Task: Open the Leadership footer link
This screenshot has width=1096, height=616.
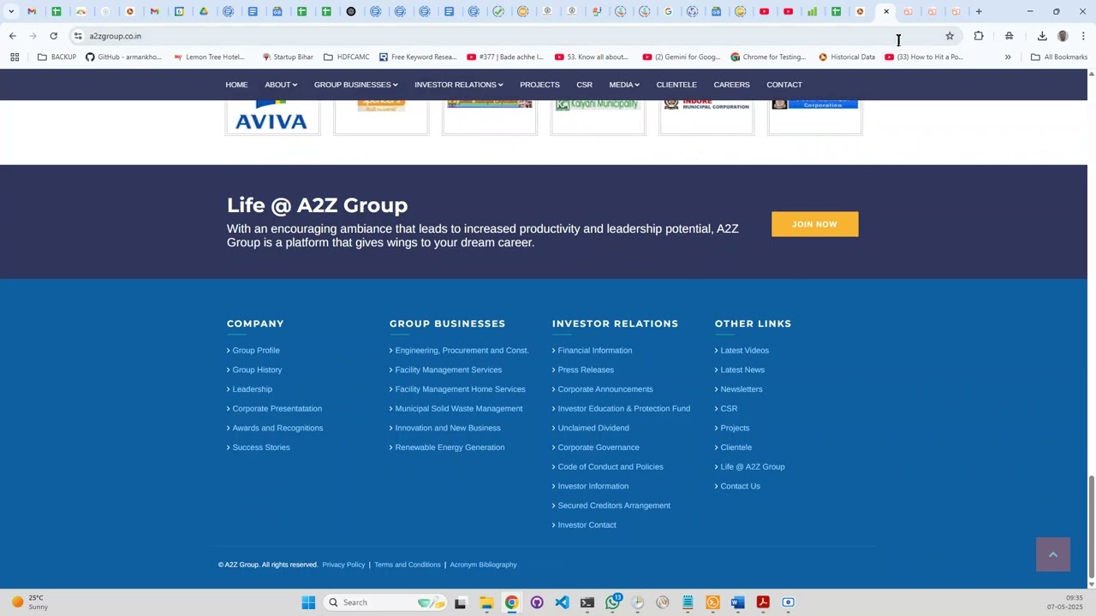Action: 253,389
